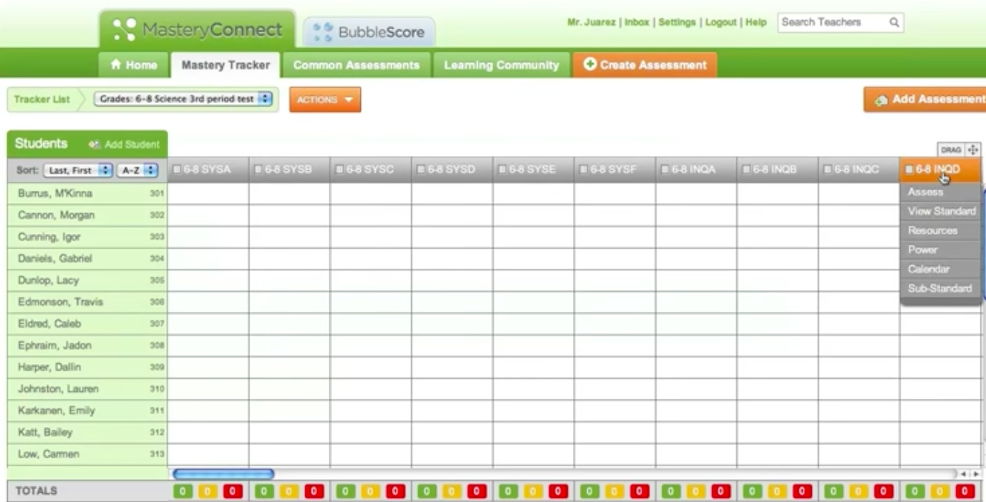This screenshot has height=502, width=986.
Task: Click the Home house icon
Action: (x=116, y=65)
